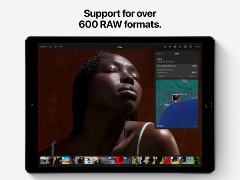Viewport: 240px width, 180px height.
Task: Toggle the compare split-view icon
Action: coord(60,47)
